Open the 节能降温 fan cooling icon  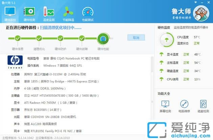[x=69, y=13]
